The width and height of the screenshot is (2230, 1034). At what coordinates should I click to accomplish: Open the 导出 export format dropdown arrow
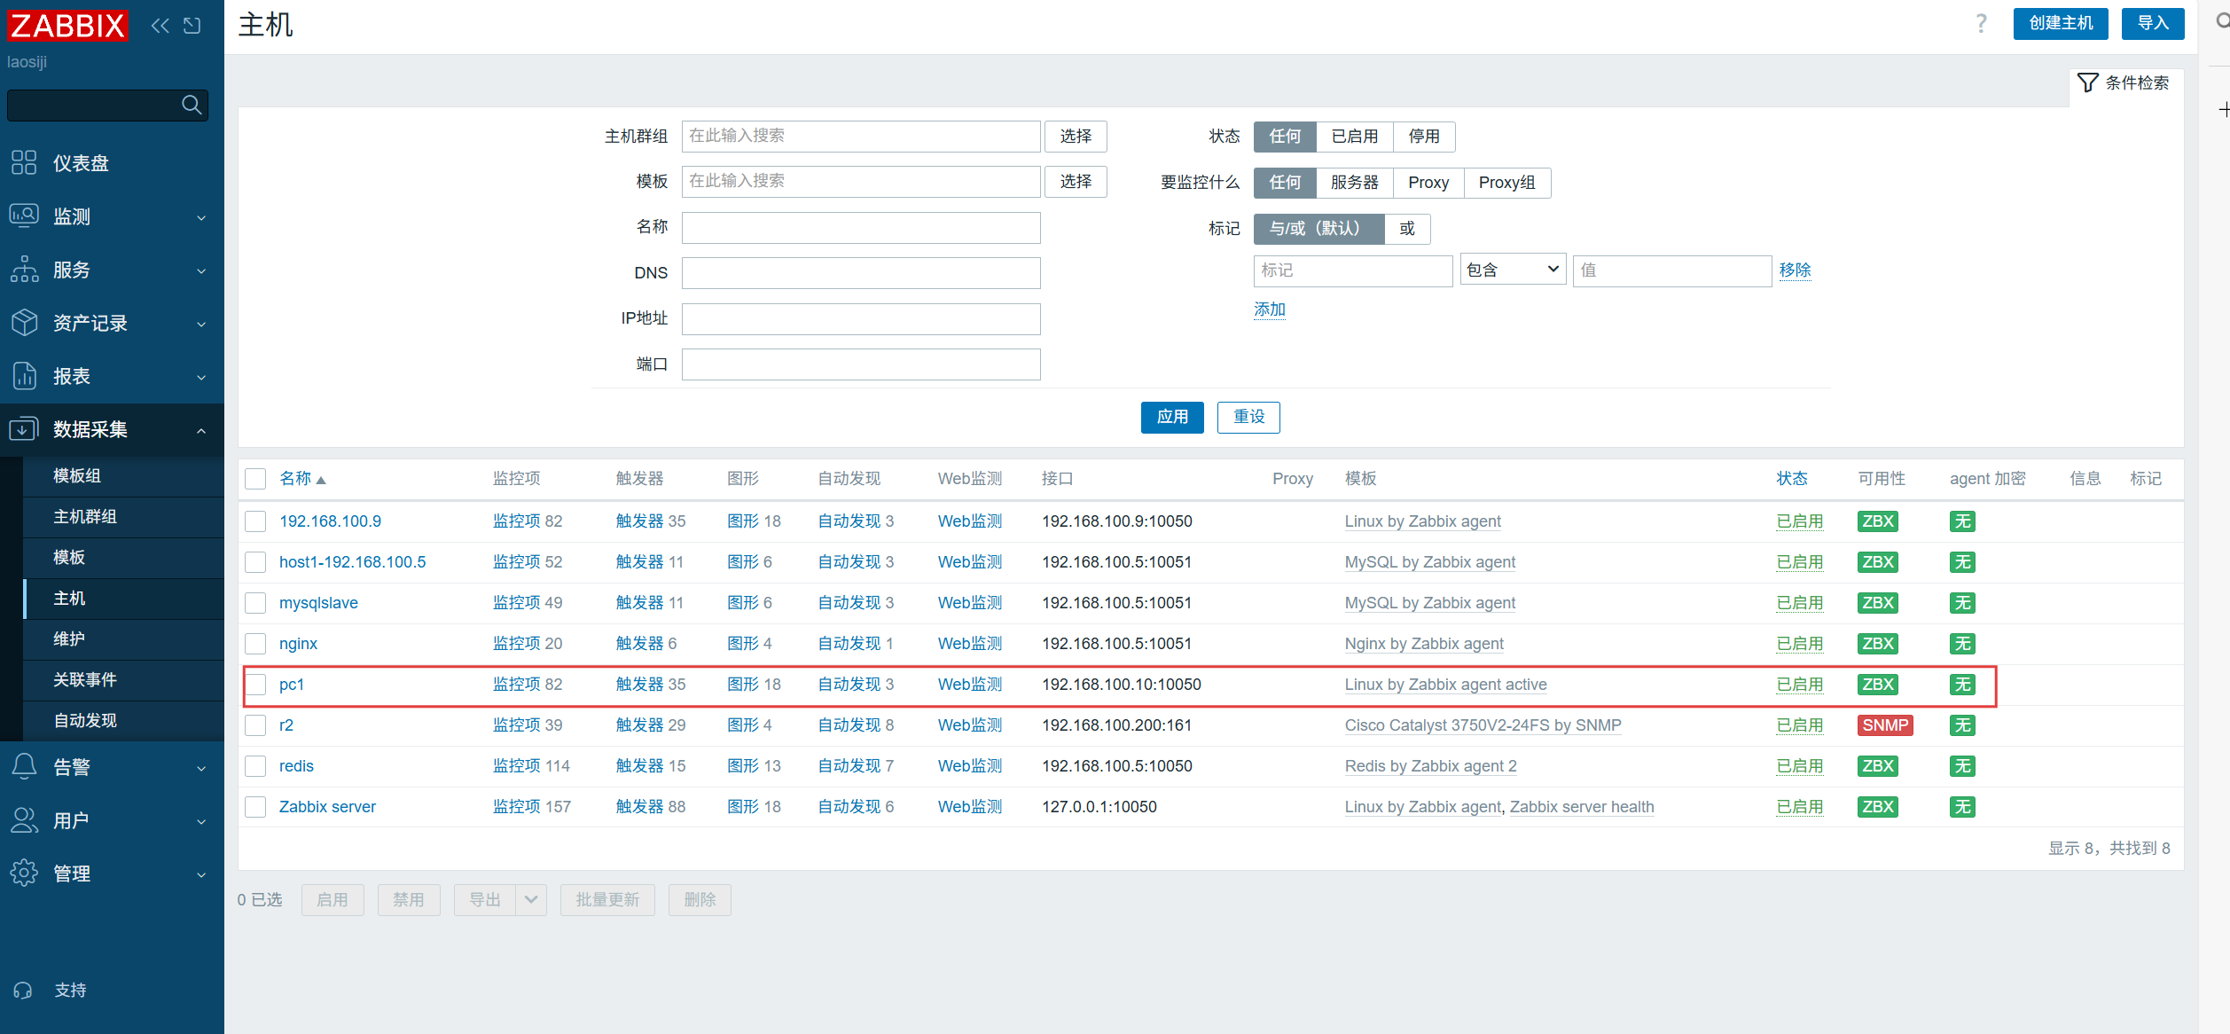pos(530,900)
